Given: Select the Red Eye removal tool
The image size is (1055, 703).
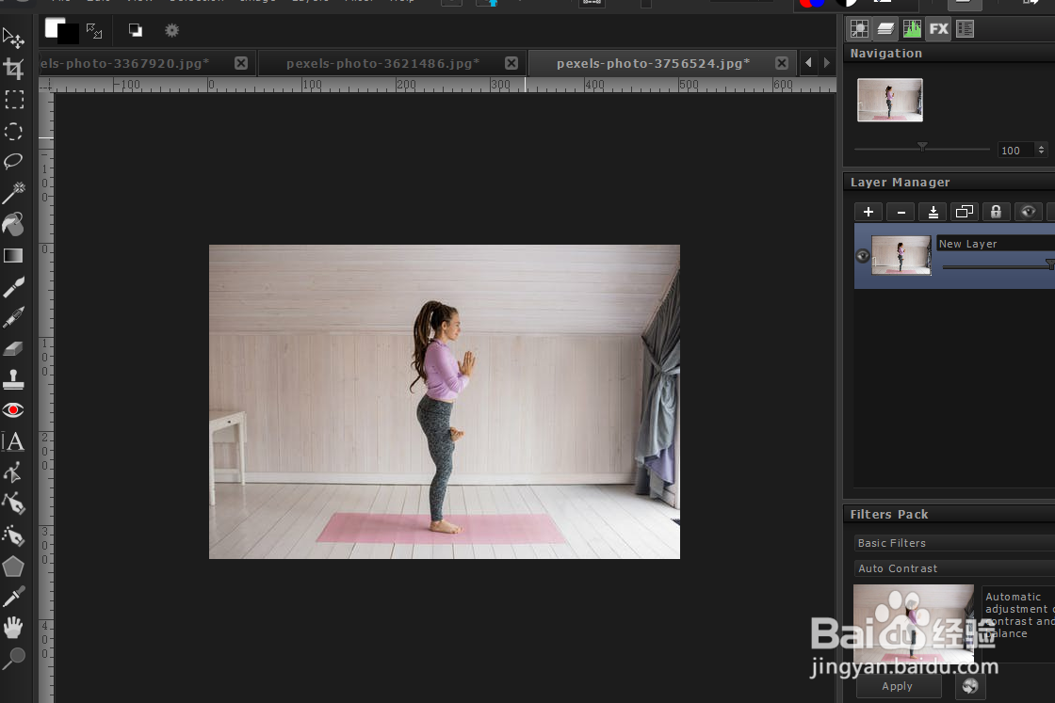Looking at the screenshot, I should pos(13,410).
